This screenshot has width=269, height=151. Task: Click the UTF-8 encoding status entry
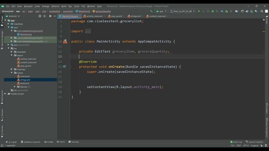pos(245,146)
